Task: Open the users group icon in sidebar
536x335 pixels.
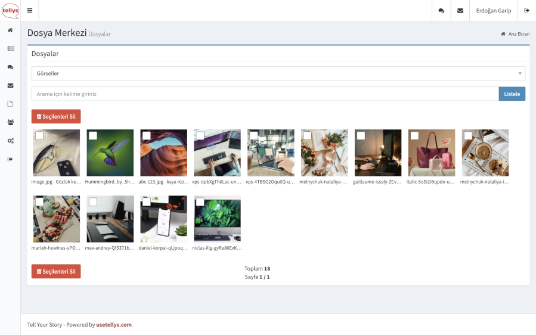Action: tap(10, 122)
